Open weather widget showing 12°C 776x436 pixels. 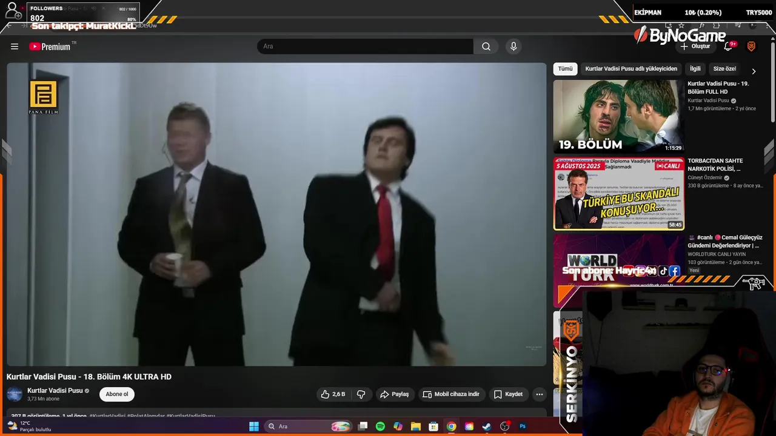point(29,426)
